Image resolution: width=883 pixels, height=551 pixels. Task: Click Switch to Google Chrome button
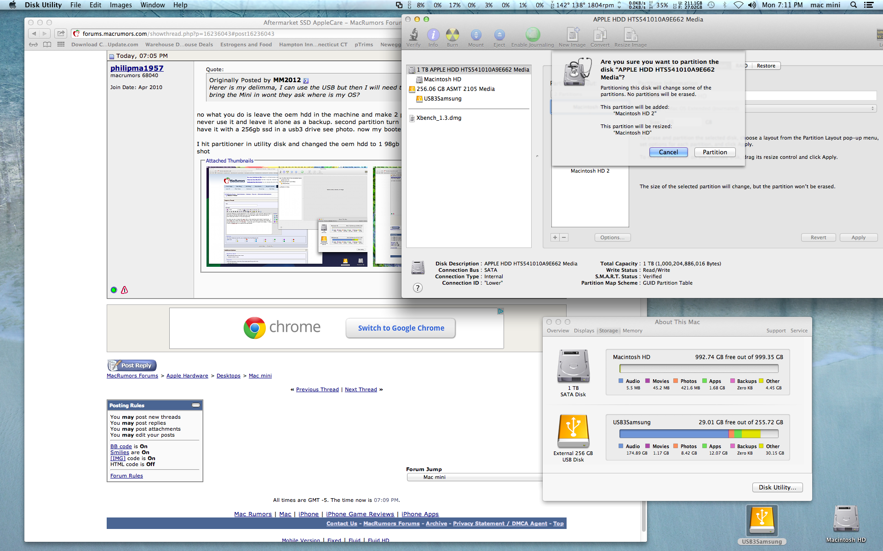tap(401, 328)
